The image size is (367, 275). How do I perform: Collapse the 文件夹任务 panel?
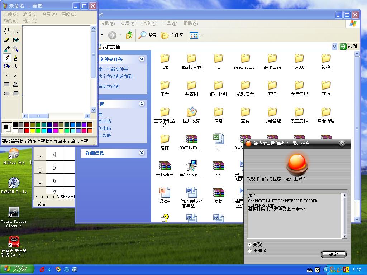tap(142, 59)
